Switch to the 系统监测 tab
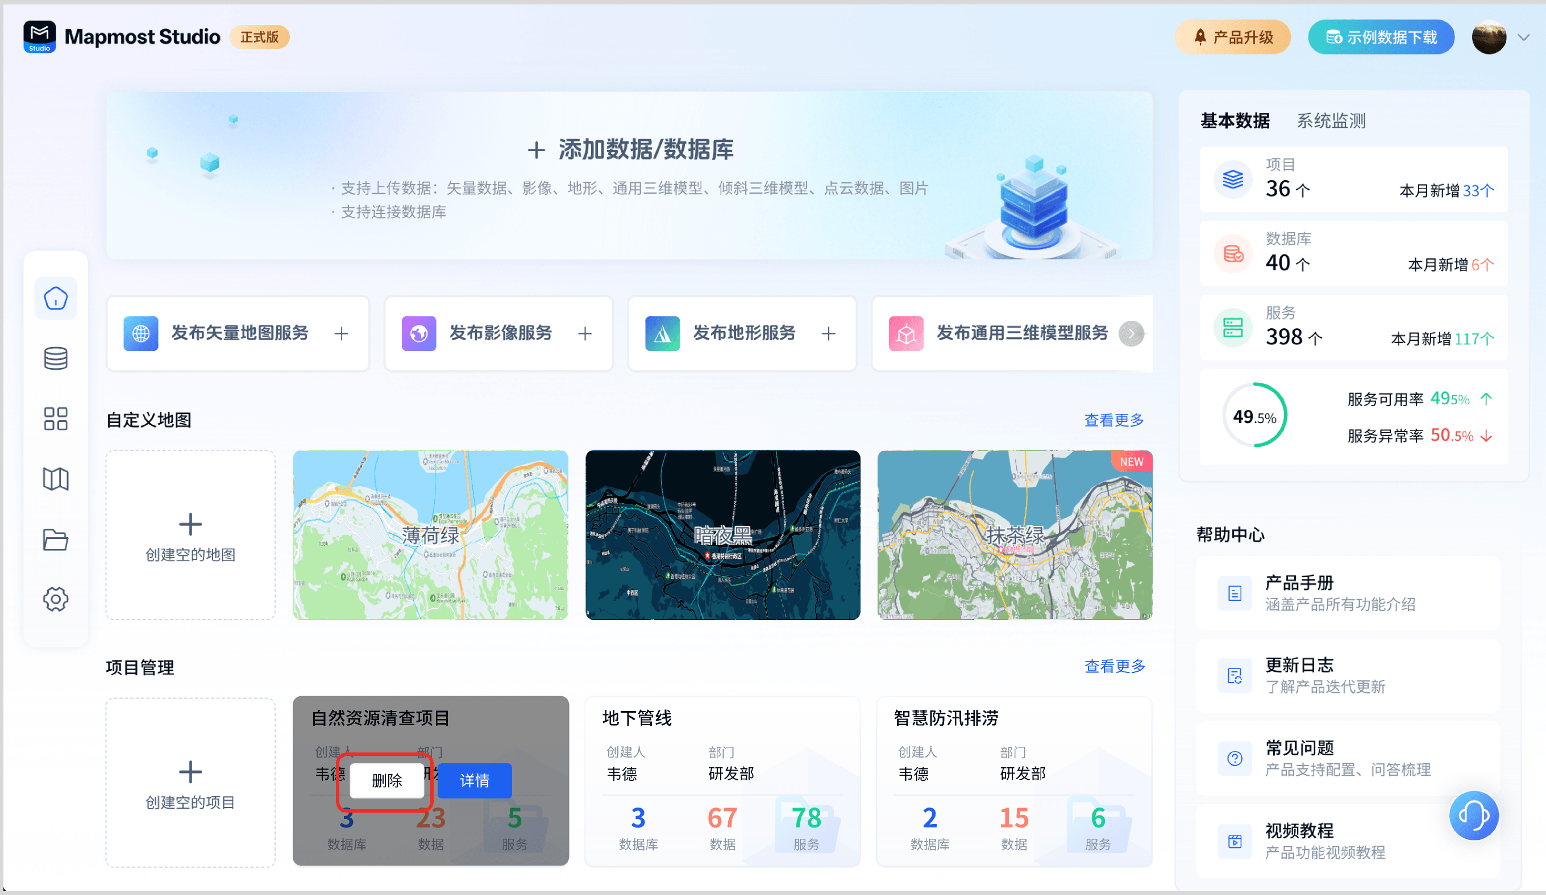Image resolution: width=1546 pixels, height=895 pixels. pos(1331,121)
